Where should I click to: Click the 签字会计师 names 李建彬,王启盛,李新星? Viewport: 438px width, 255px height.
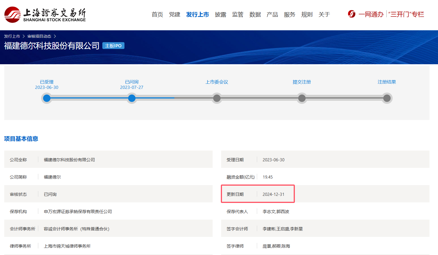coord(283,229)
